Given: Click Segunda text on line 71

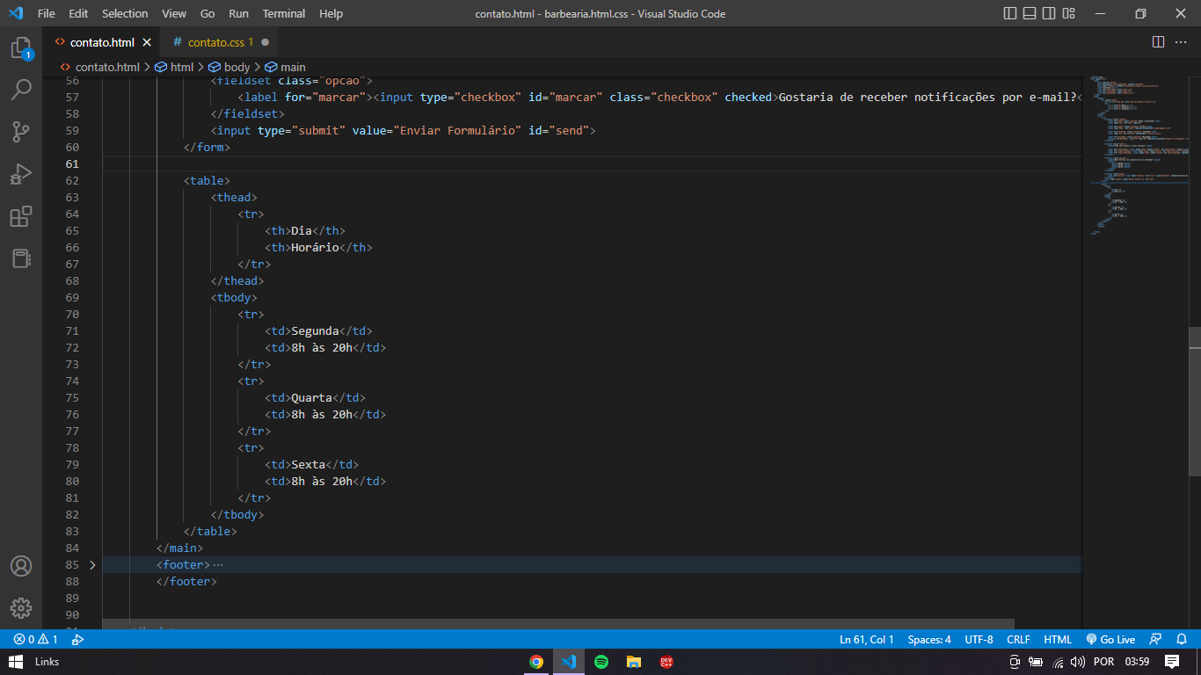Looking at the screenshot, I should [x=316, y=330].
